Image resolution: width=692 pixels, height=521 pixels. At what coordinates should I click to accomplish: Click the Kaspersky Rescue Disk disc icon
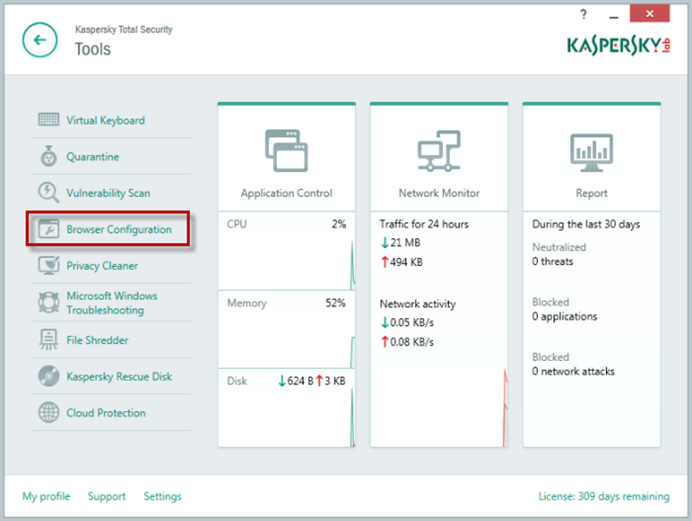click(49, 376)
